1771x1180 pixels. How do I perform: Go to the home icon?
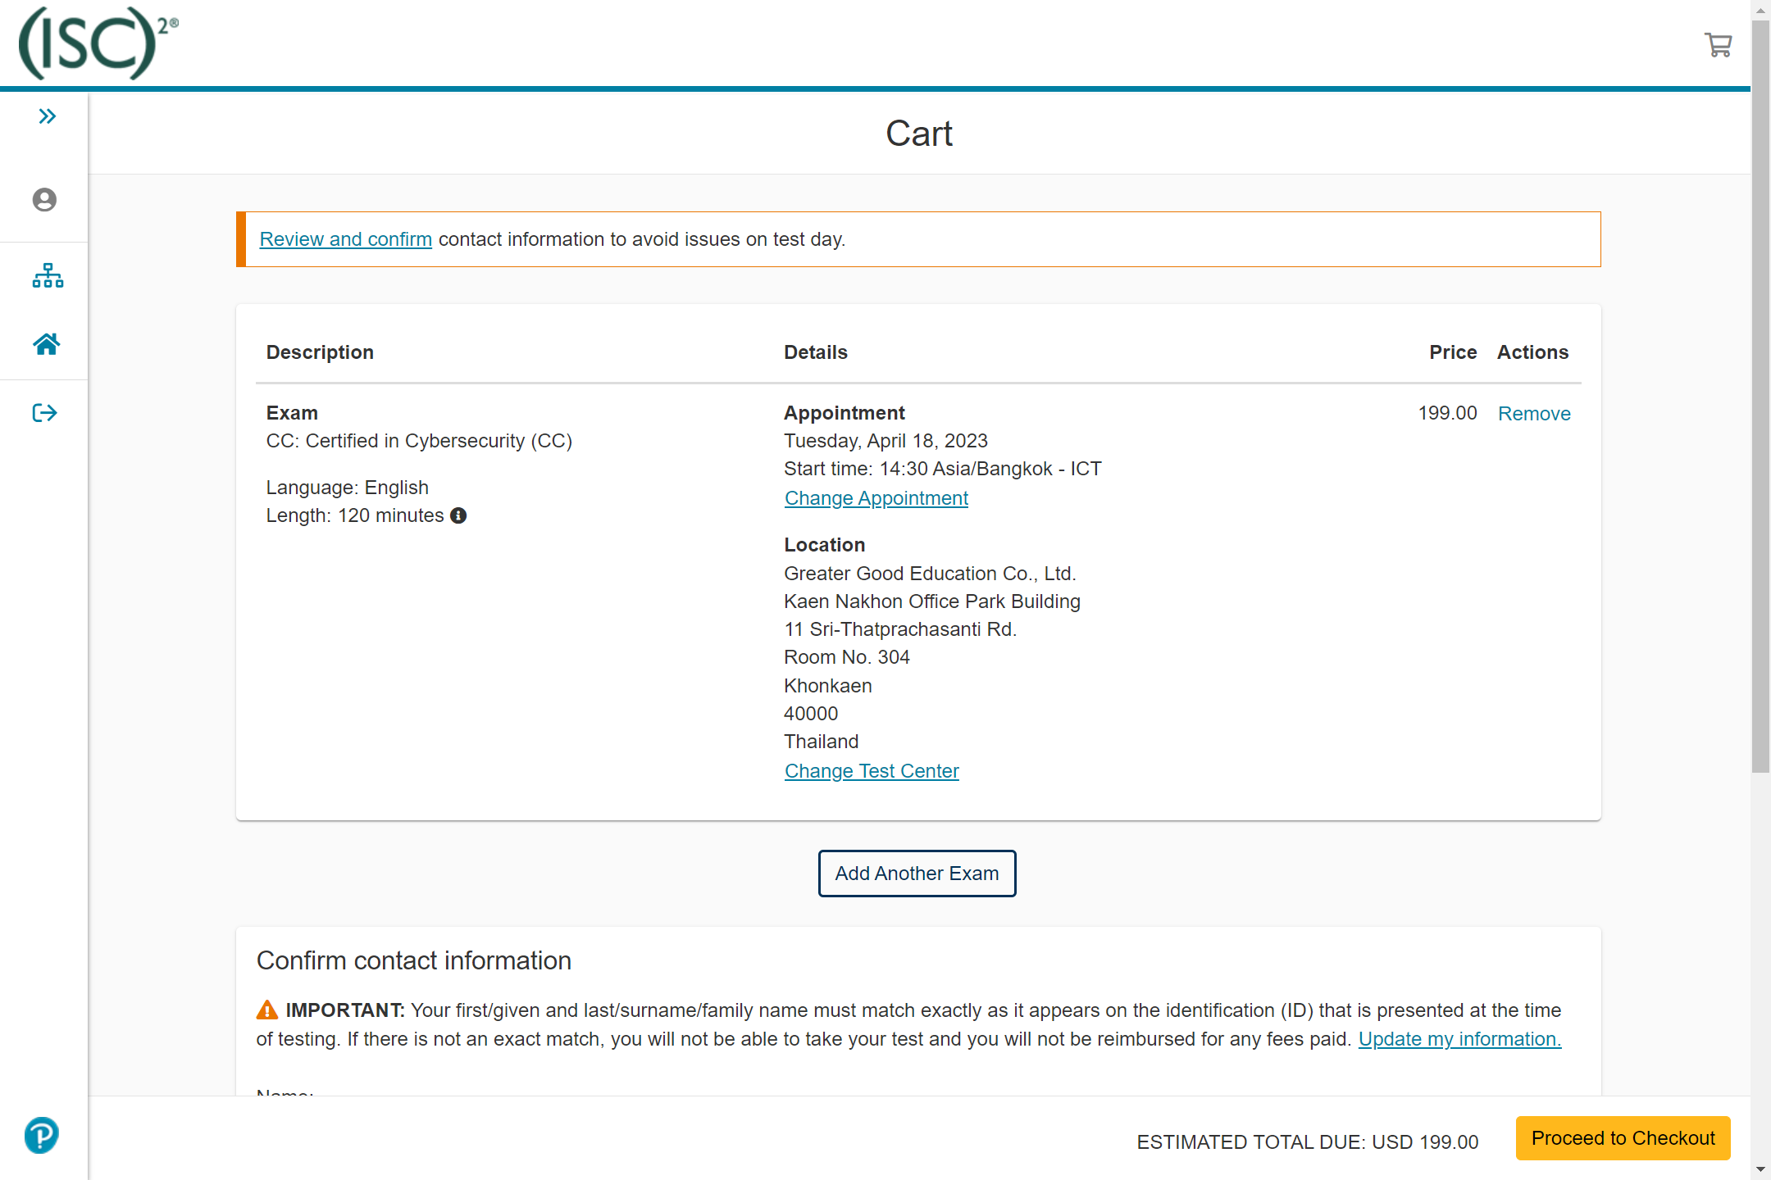[47, 344]
